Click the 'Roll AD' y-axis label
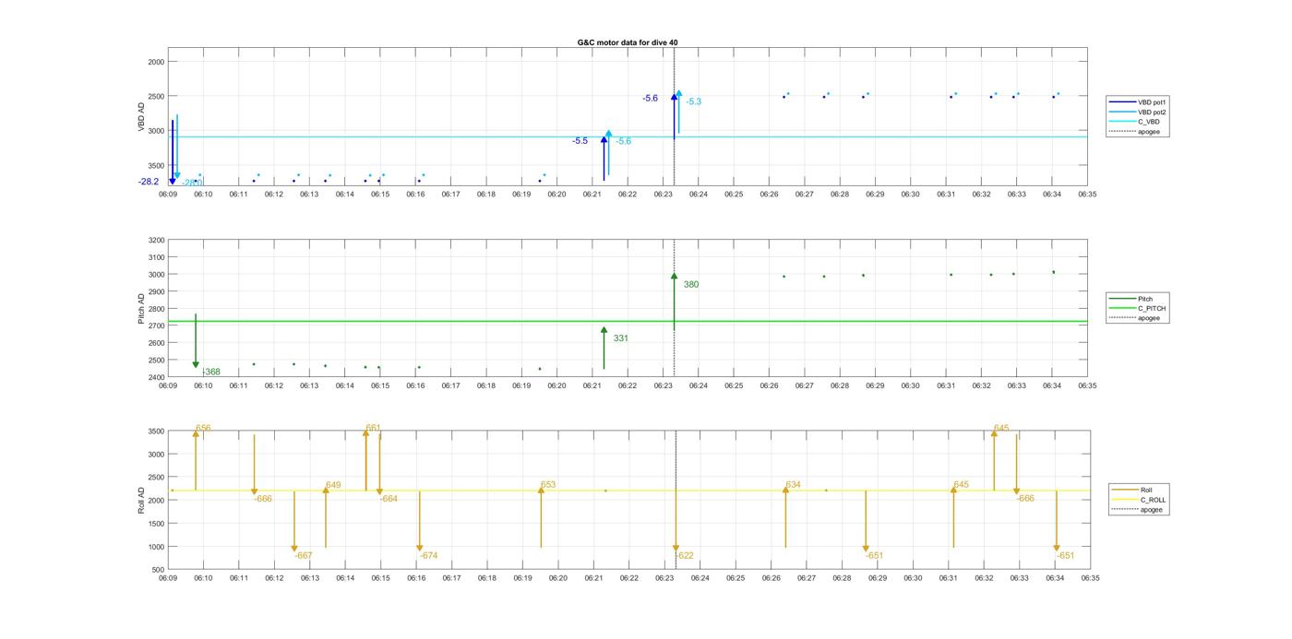1292x639 pixels. tap(141, 500)
